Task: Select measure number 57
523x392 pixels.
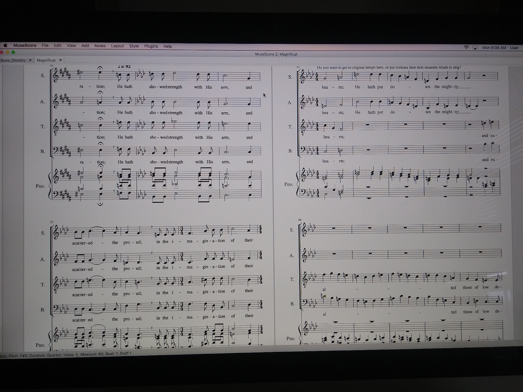Action: (x=52, y=222)
